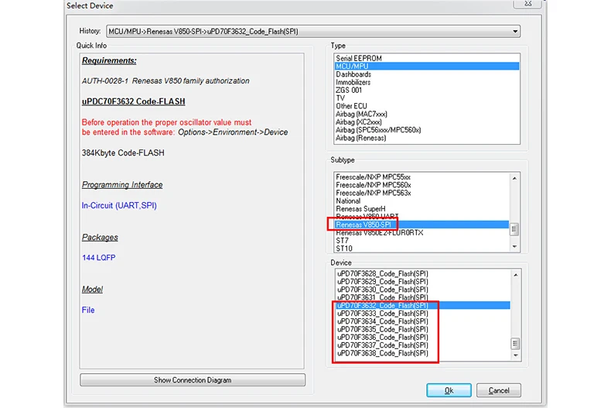Select uPD70F3629_Code_Flash(SPI) device
This screenshot has width=611, height=408.
click(423, 282)
